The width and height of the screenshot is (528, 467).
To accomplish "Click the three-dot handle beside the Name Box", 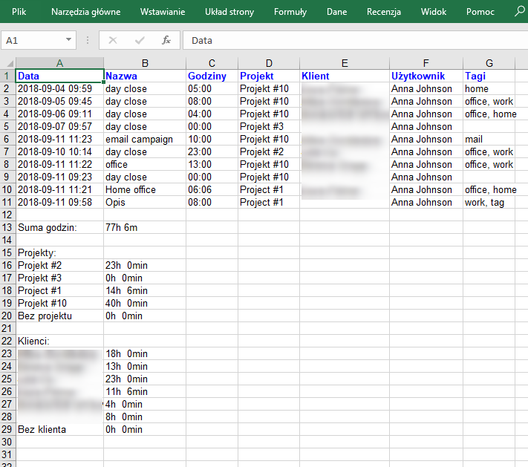I will pyautogui.click(x=88, y=41).
